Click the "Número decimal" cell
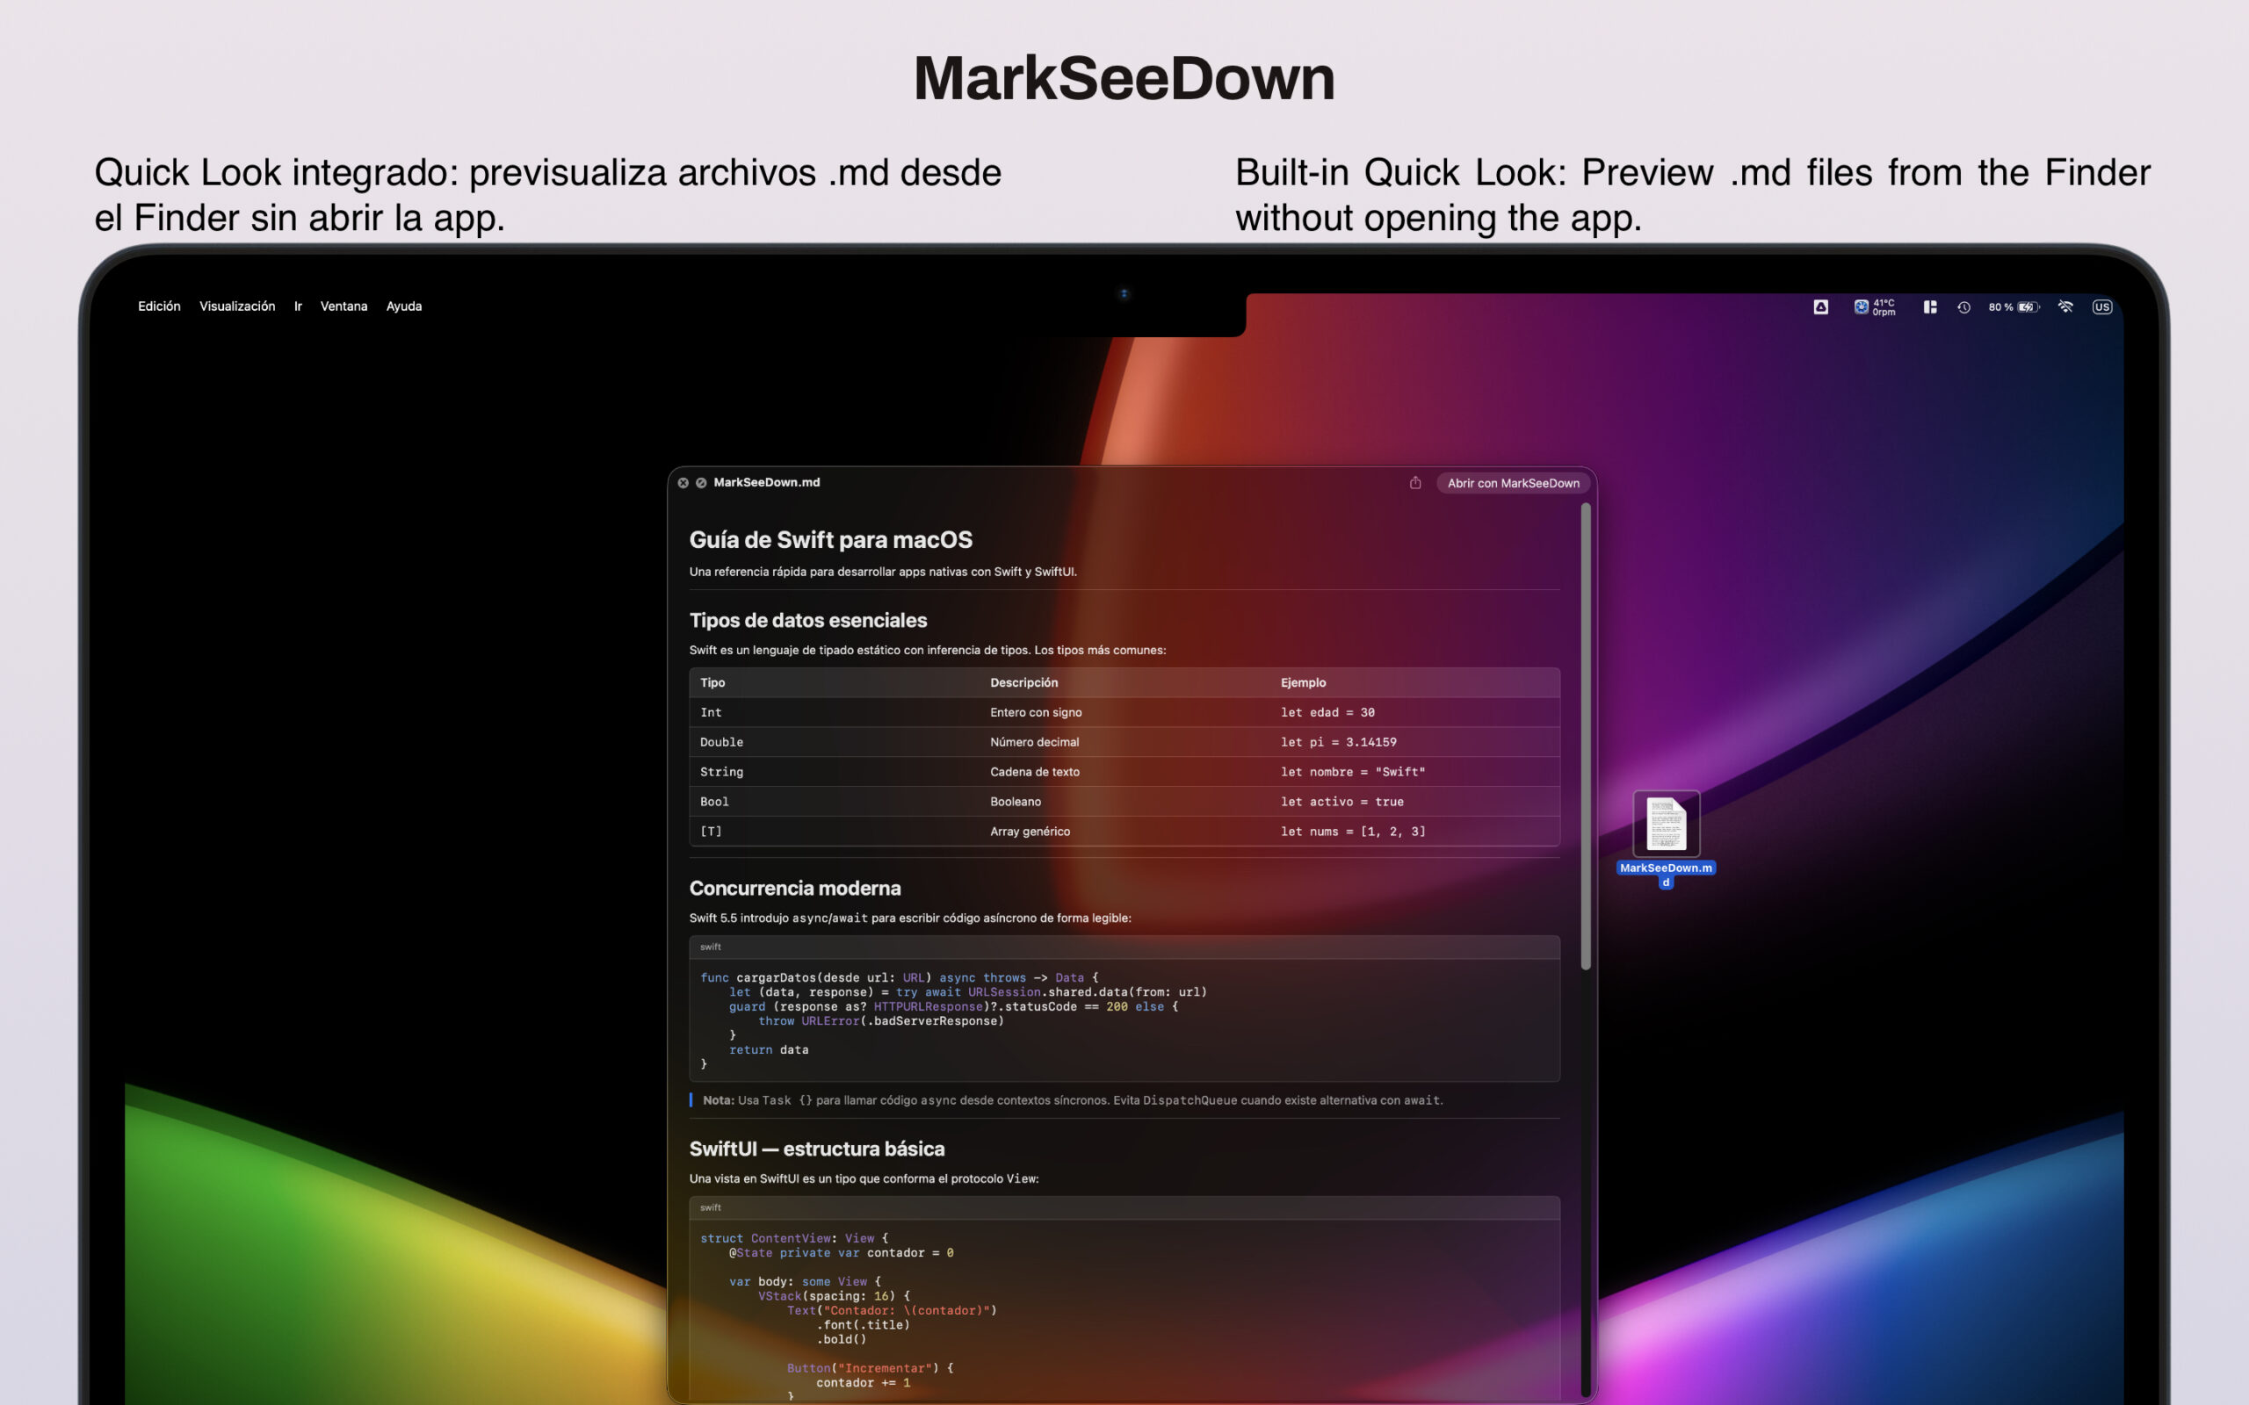The width and height of the screenshot is (2249, 1405). (x=1034, y=741)
